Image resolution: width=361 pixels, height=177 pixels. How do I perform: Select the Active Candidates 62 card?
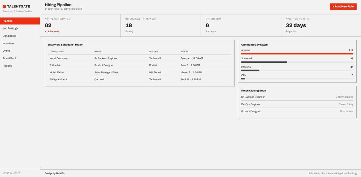tap(80, 25)
